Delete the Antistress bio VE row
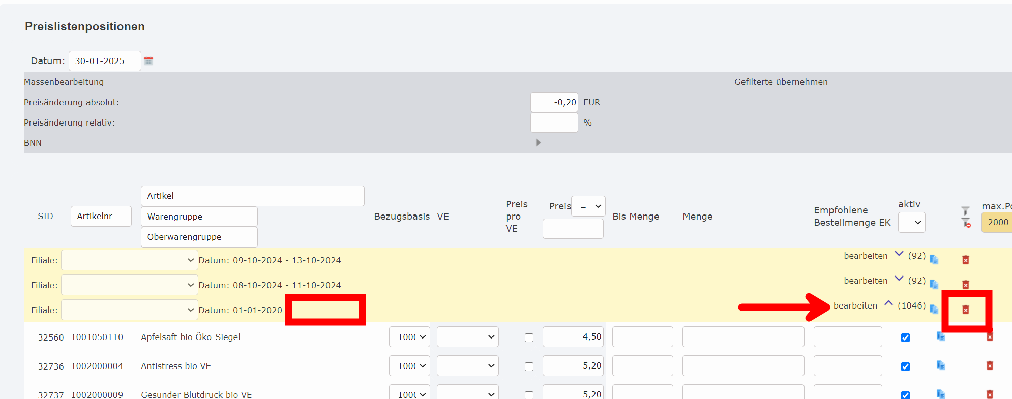 [x=989, y=365]
